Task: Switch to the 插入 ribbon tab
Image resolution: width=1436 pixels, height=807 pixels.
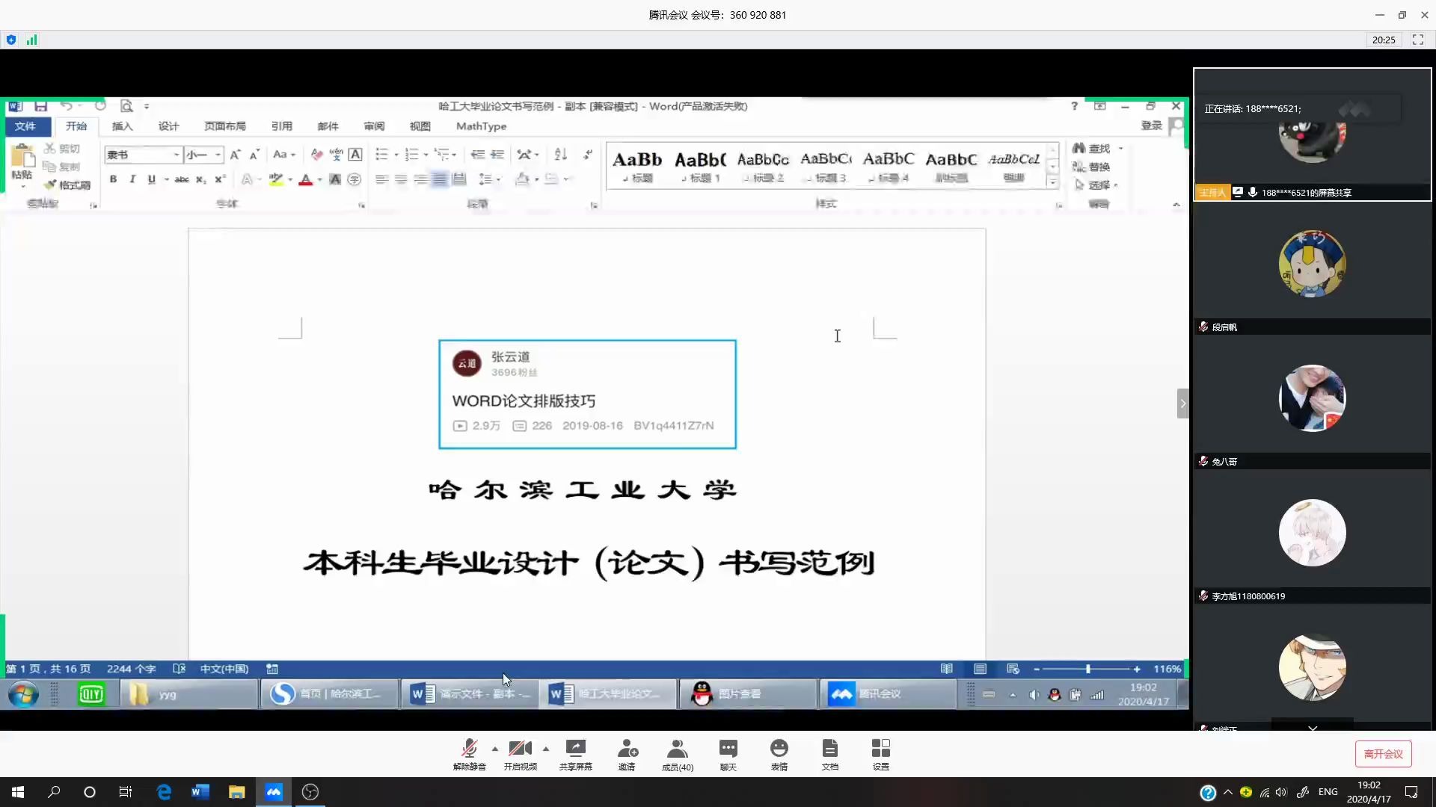Action: coord(122,126)
